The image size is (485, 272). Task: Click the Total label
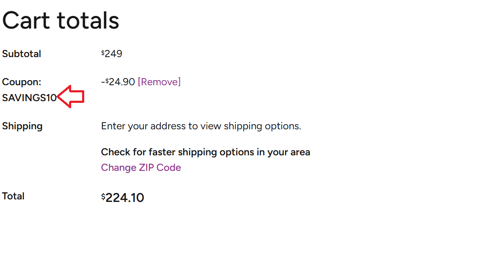(x=13, y=196)
